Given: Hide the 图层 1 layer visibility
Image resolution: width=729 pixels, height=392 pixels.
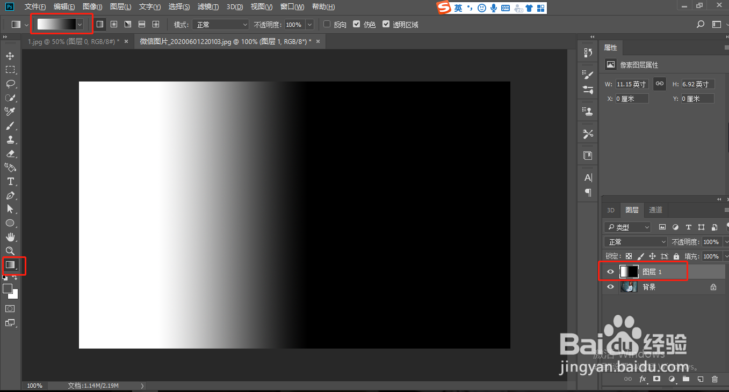Looking at the screenshot, I should tap(610, 272).
